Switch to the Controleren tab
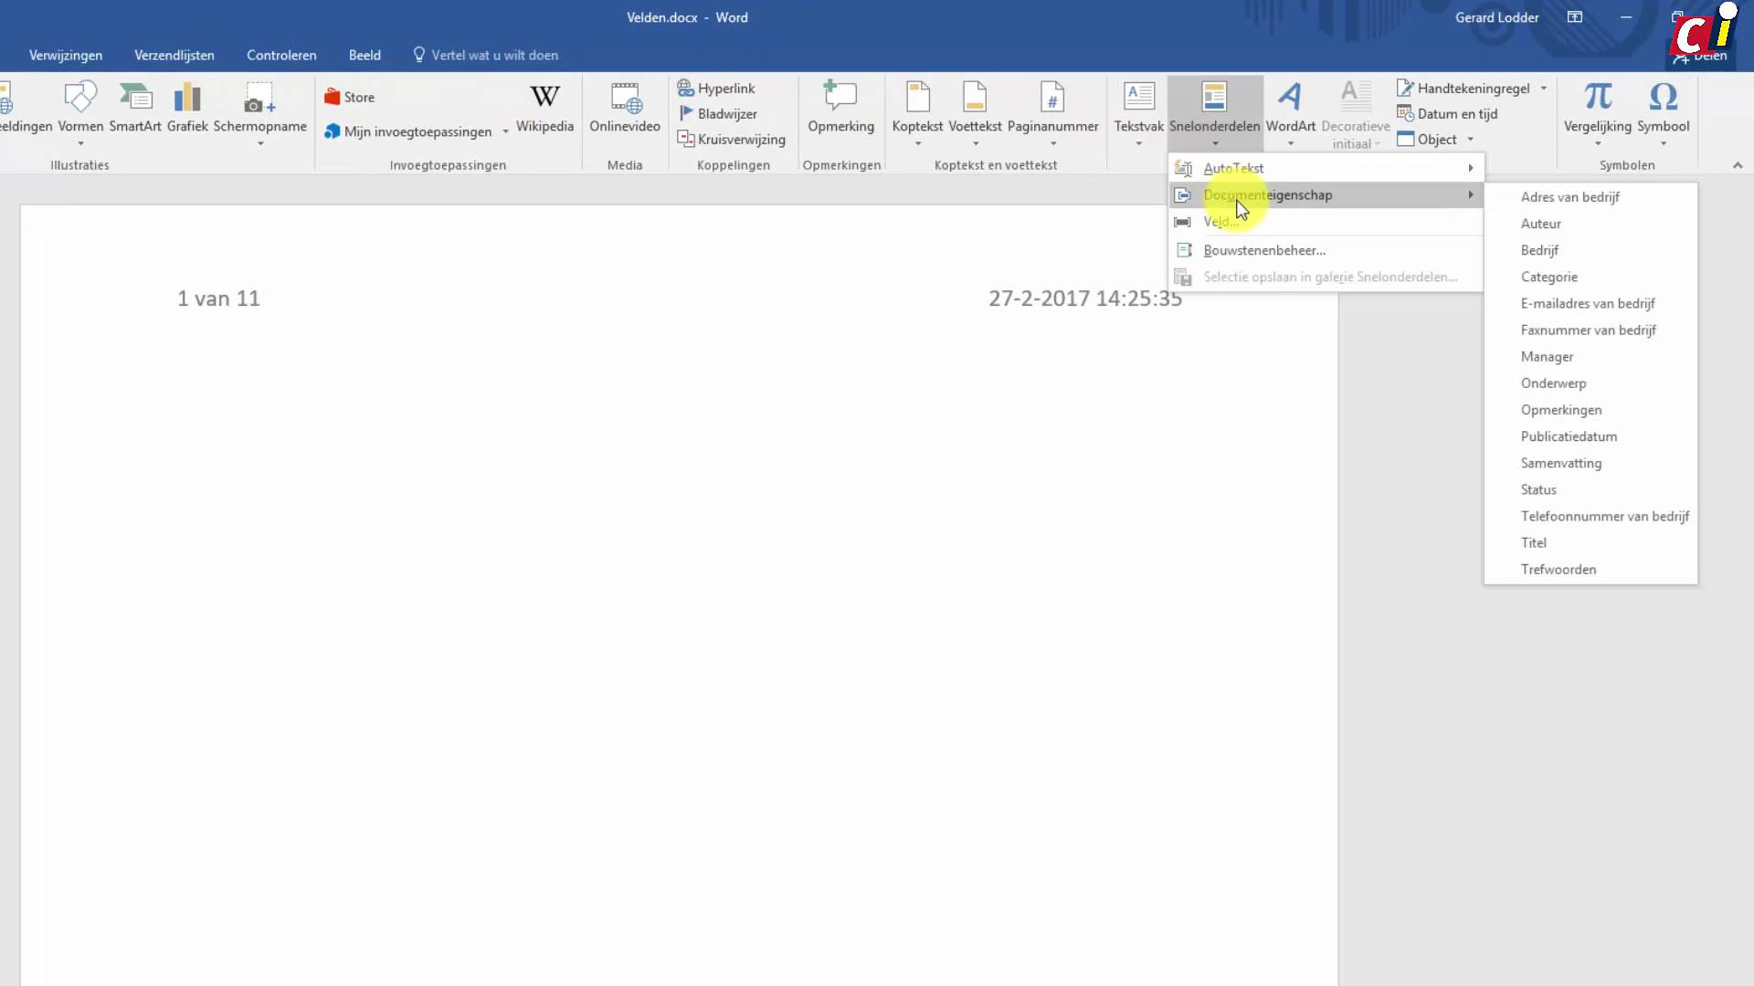This screenshot has height=986, width=1754. 280,55
